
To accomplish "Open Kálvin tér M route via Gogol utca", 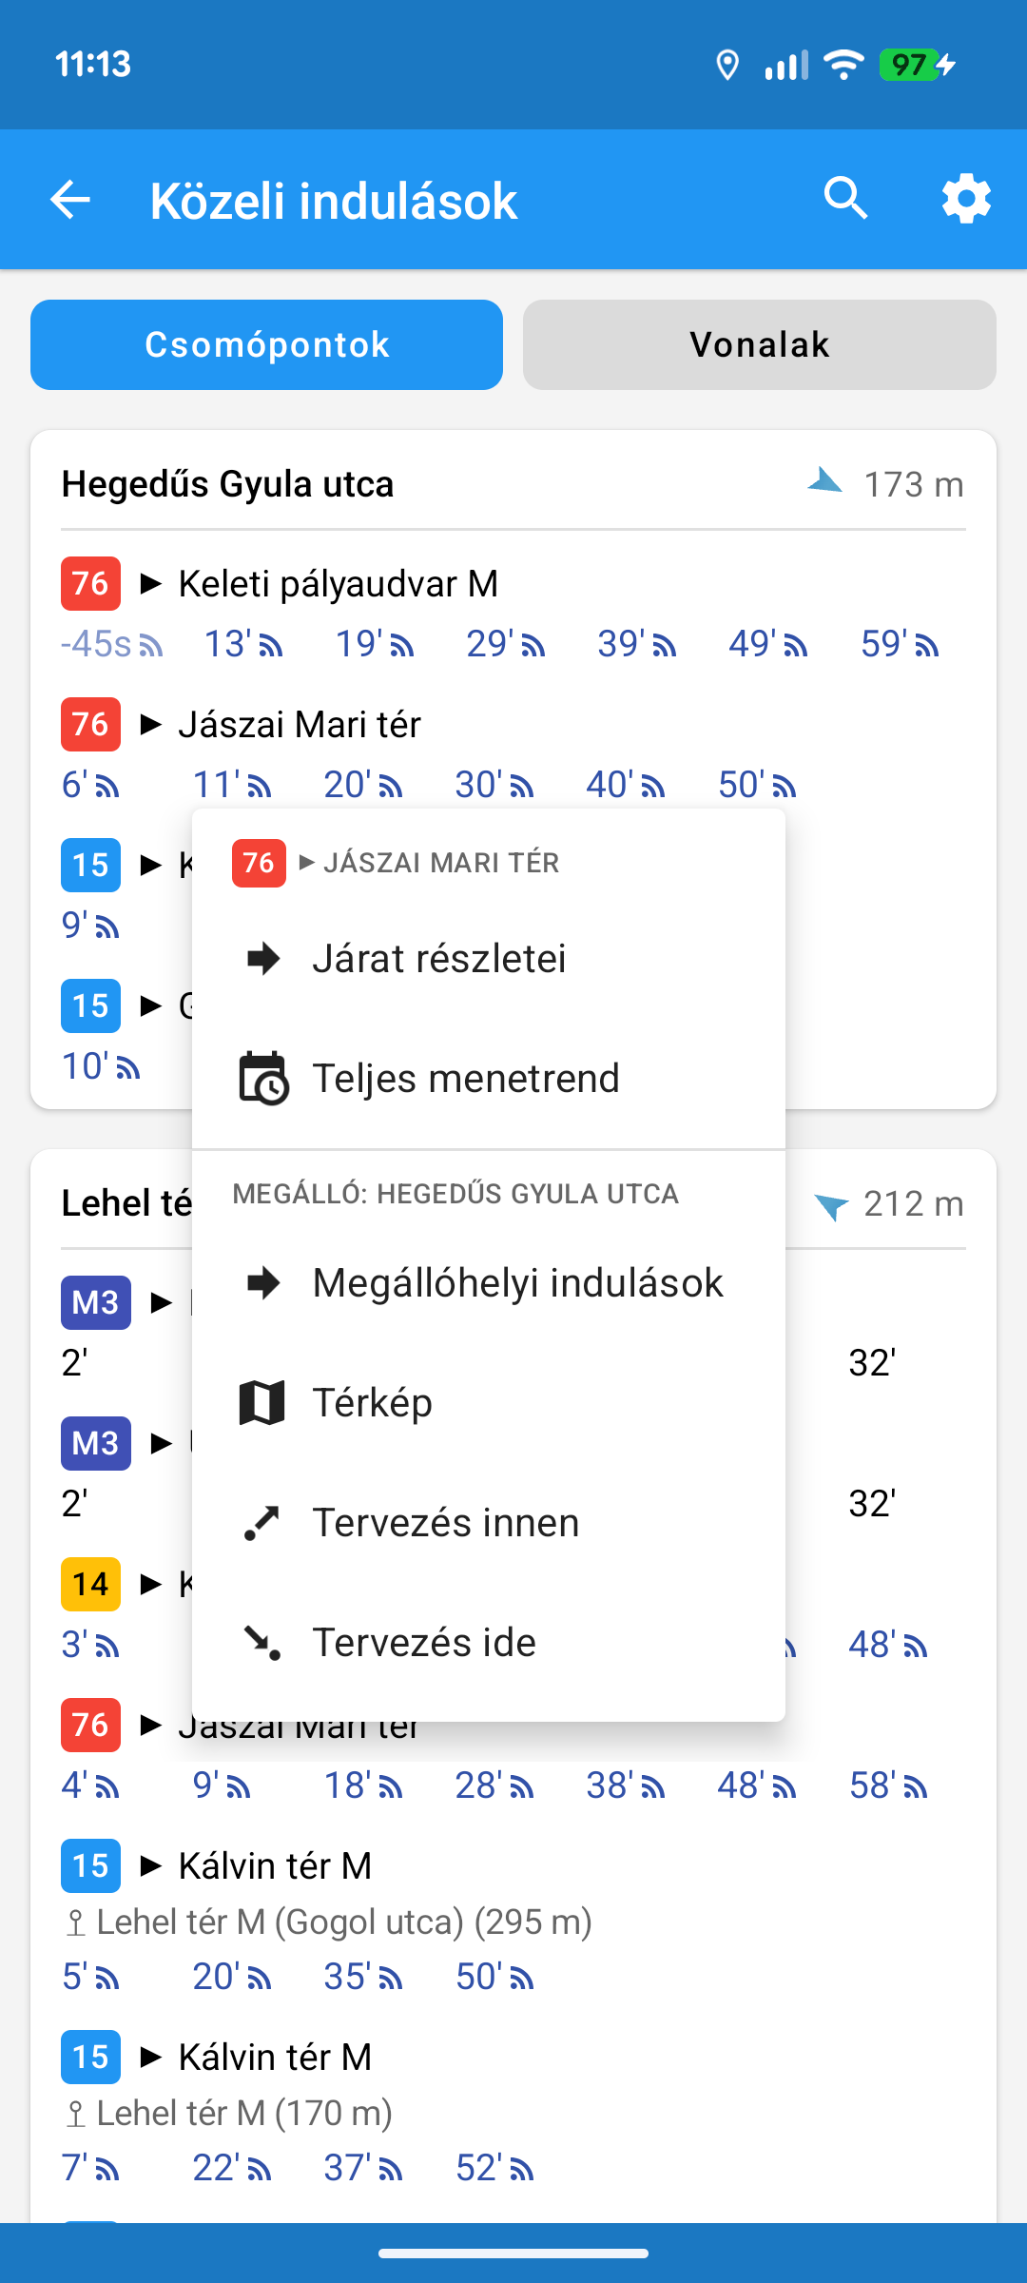I will click(276, 1866).
